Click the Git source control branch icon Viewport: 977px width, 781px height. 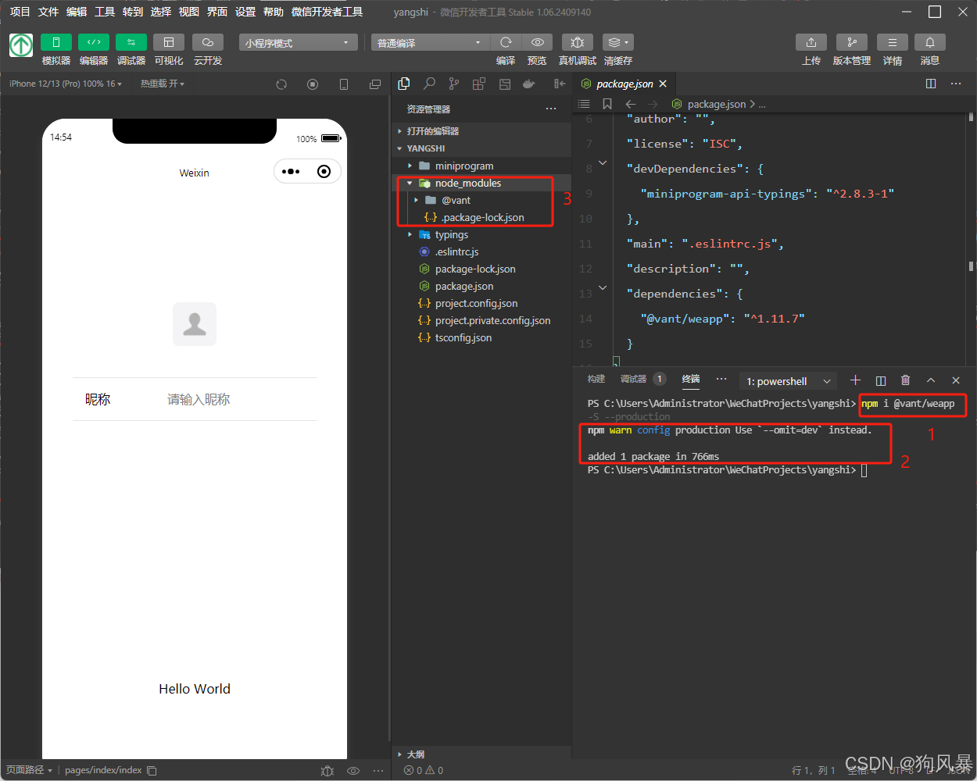click(x=453, y=84)
